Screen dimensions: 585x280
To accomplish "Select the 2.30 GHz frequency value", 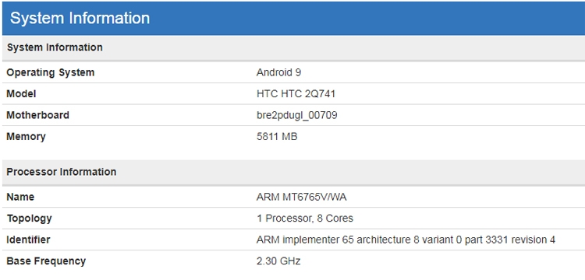I will 278,261.
